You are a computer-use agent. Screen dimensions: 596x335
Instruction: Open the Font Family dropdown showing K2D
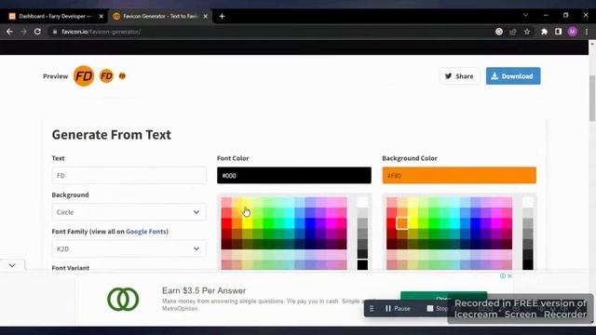pos(129,248)
